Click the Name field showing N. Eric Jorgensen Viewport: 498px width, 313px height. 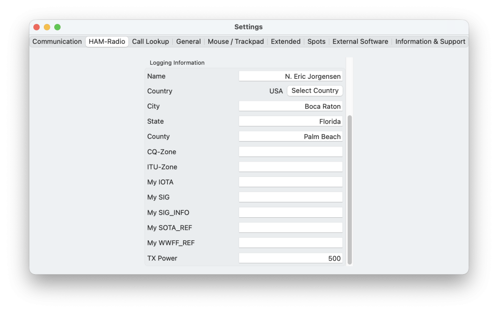(x=290, y=76)
